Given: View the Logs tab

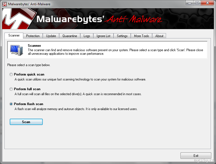Looking at the screenshot, I should pyautogui.click(x=87, y=36).
